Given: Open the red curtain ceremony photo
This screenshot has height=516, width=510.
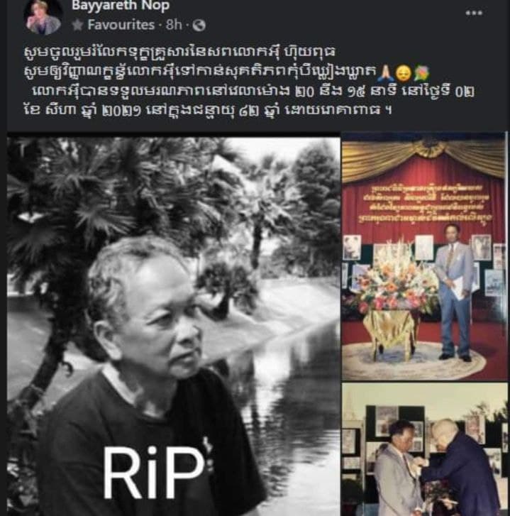Looking at the screenshot, I should click(x=425, y=257).
